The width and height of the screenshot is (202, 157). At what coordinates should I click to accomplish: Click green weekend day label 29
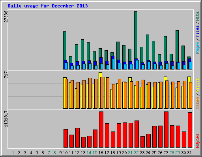point(178,153)
